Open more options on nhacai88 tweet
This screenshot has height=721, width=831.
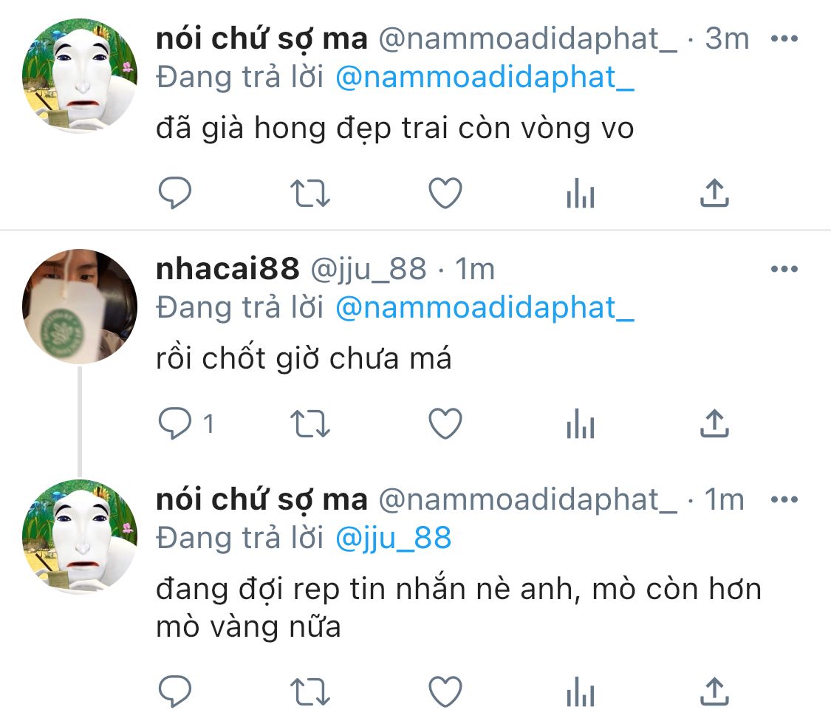(784, 269)
